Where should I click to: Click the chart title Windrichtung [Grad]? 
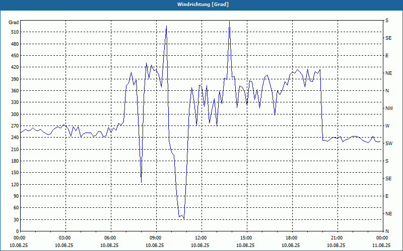click(203, 5)
